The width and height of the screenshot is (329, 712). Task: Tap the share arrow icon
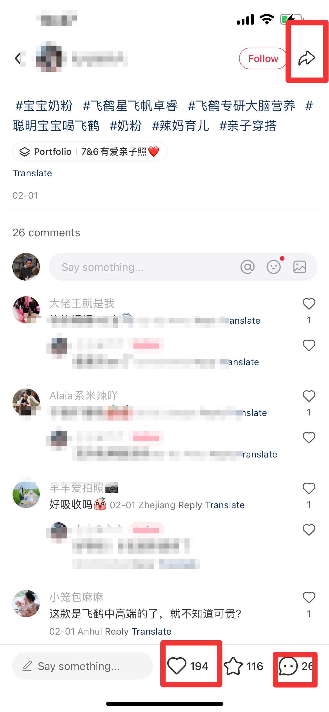coord(307,58)
